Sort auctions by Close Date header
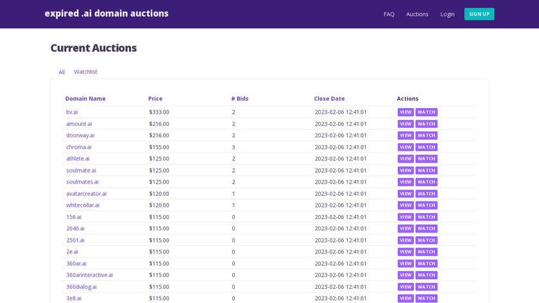 pyautogui.click(x=329, y=99)
